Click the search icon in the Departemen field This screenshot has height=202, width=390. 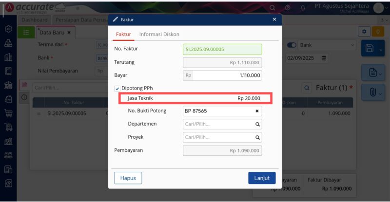point(257,124)
